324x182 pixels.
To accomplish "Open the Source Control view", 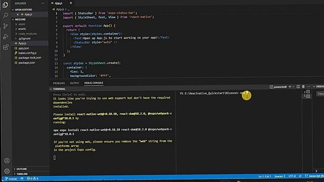I will [x=6, y=26].
